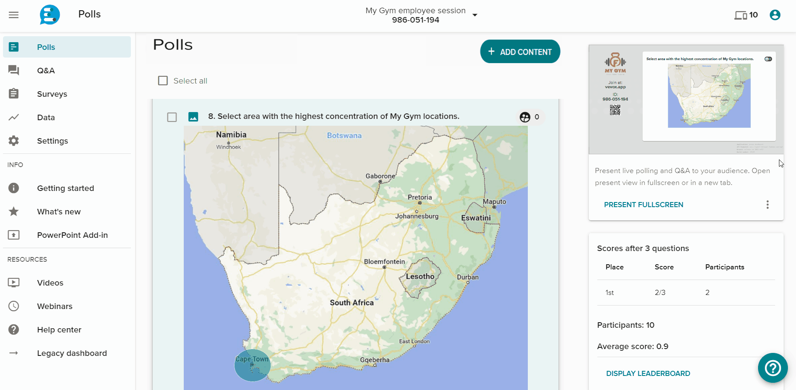The height and width of the screenshot is (390, 796).
Task: Click the Legacy dashboard arrow icon
Action: (x=14, y=353)
